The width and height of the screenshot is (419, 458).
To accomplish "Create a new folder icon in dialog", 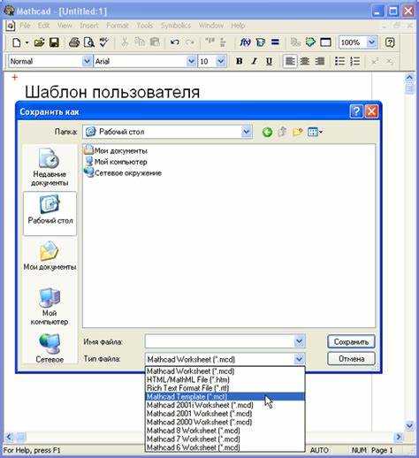I will click(x=298, y=132).
